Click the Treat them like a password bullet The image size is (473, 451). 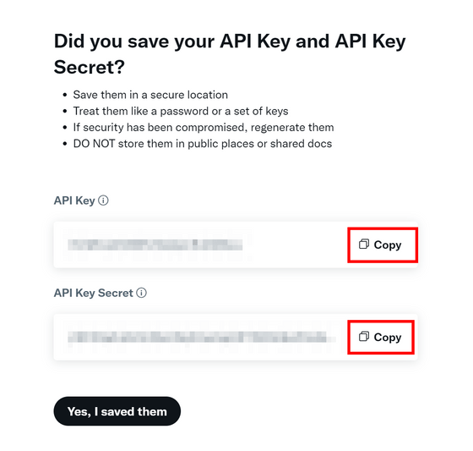tap(181, 111)
